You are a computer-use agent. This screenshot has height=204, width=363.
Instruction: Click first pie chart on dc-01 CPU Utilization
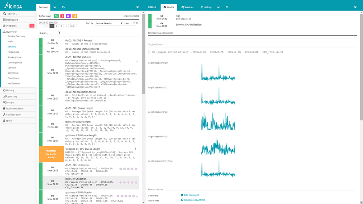121,169
